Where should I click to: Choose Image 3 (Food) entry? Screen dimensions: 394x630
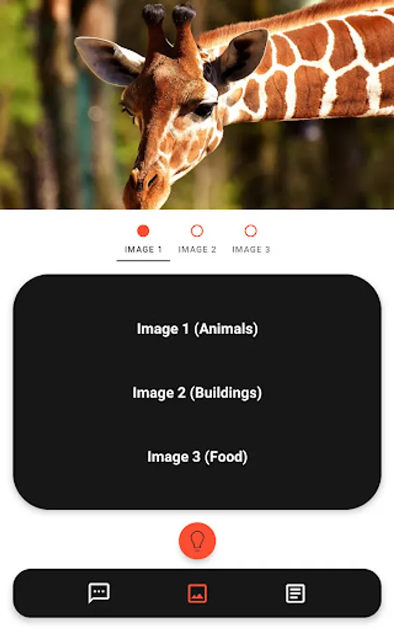tap(197, 456)
